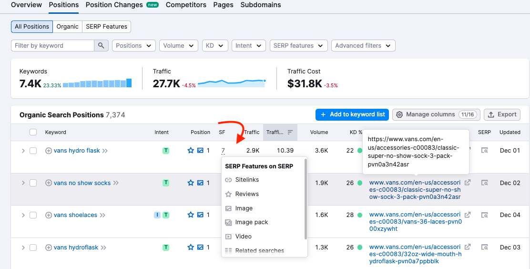530x269 pixels.
Task: Check the box for vans no show socks
Action: pyautogui.click(x=33, y=183)
